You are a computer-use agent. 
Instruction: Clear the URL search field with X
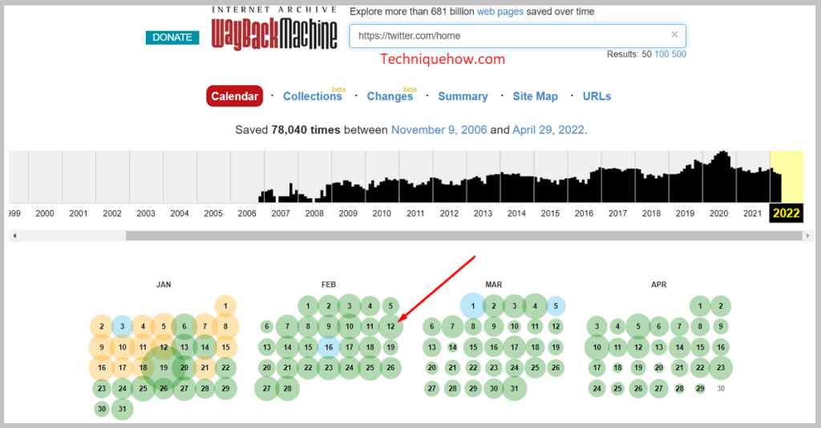(x=674, y=34)
